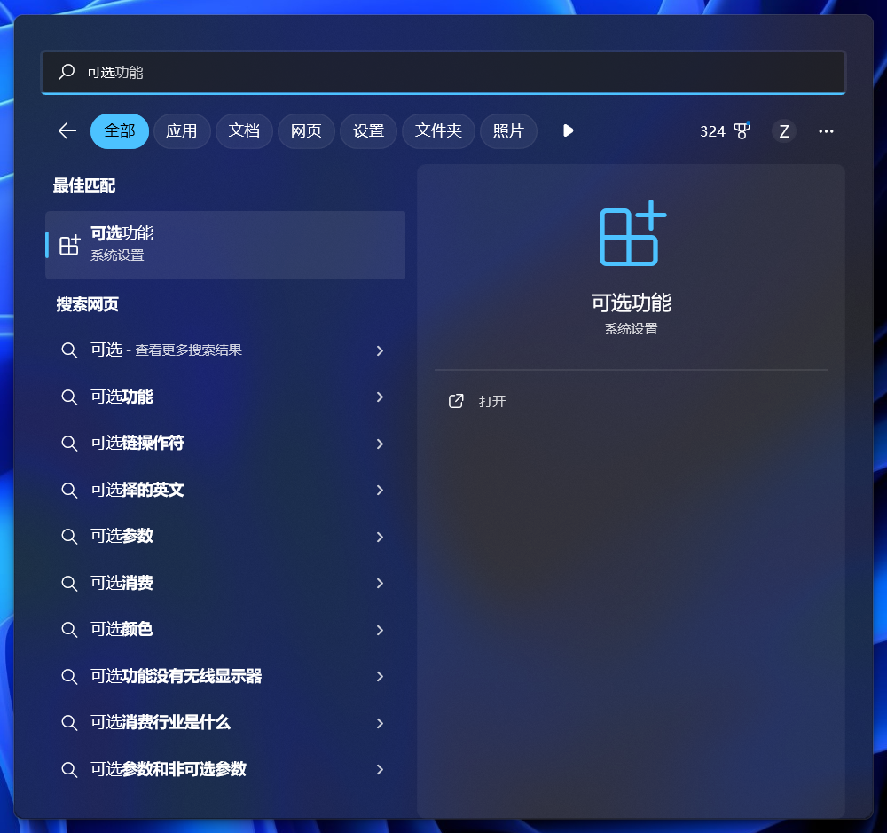Expand the 可选功能 web suggestion chevron

click(x=380, y=397)
